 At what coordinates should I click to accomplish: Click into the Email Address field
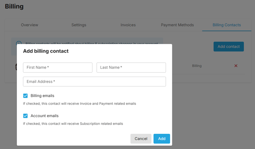pos(94,82)
